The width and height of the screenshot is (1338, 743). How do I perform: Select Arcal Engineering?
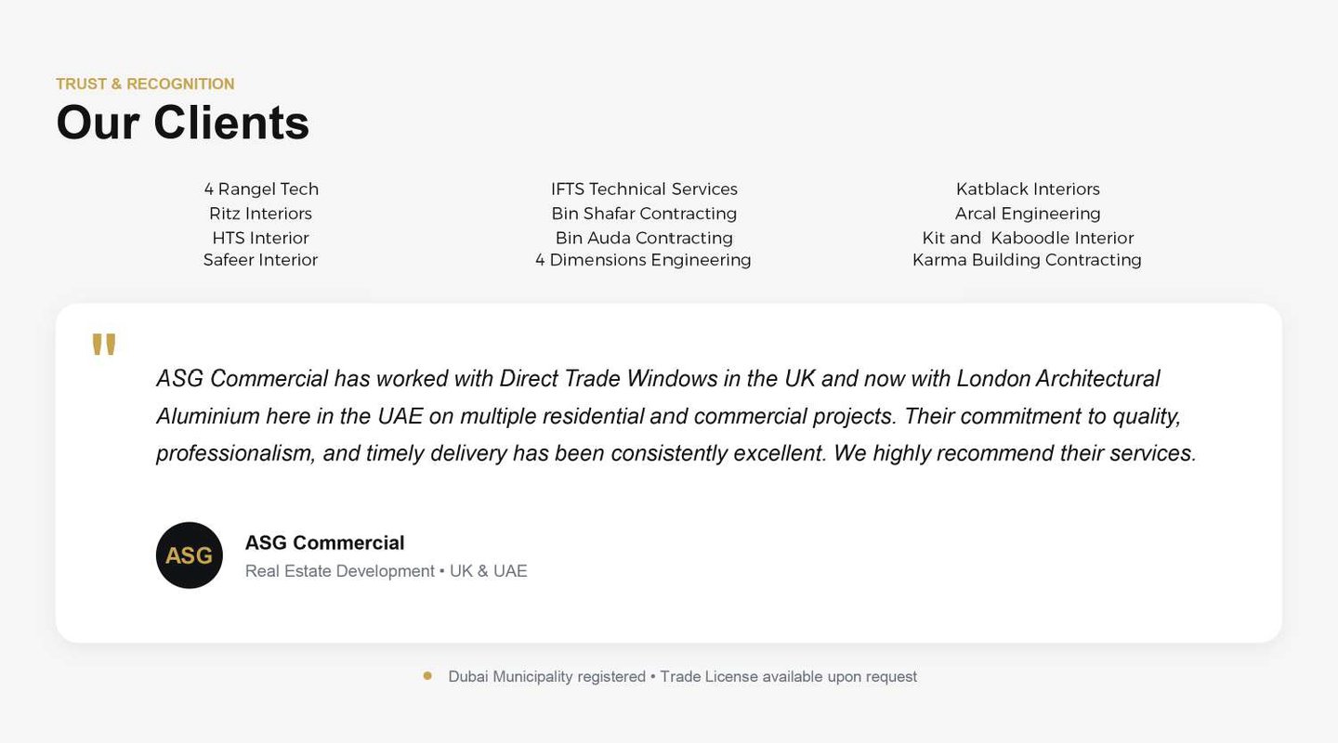(x=1028, y=214)
